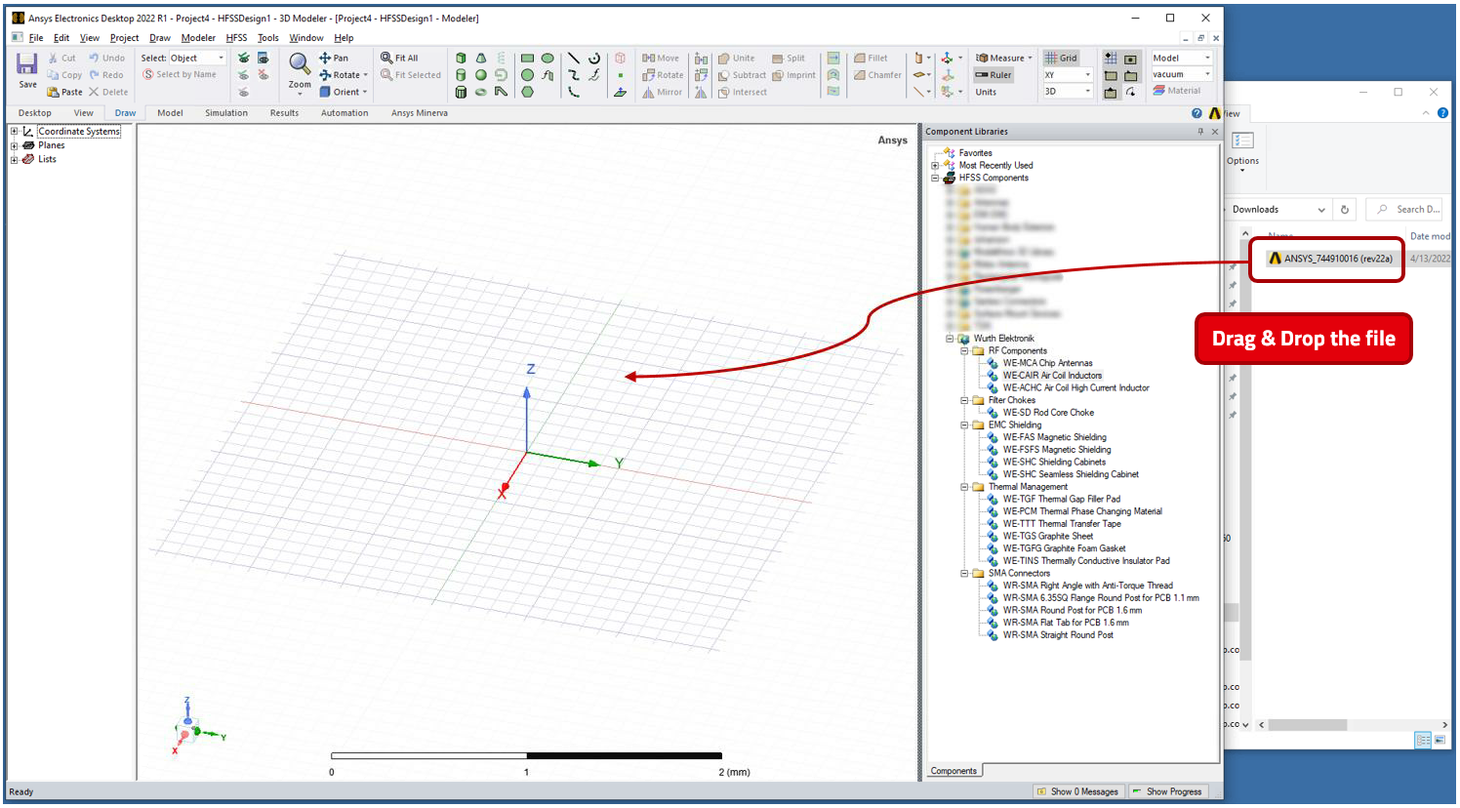Select the Draw Box tool

pyautogui.click(x=461, y=59)
